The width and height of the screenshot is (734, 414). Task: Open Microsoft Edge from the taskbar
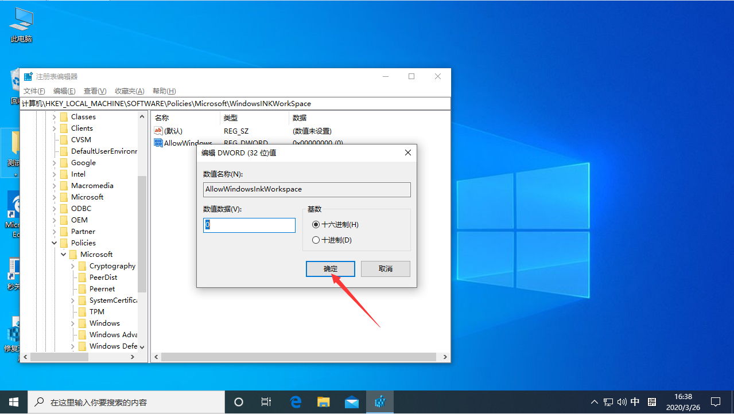(296, 402)
